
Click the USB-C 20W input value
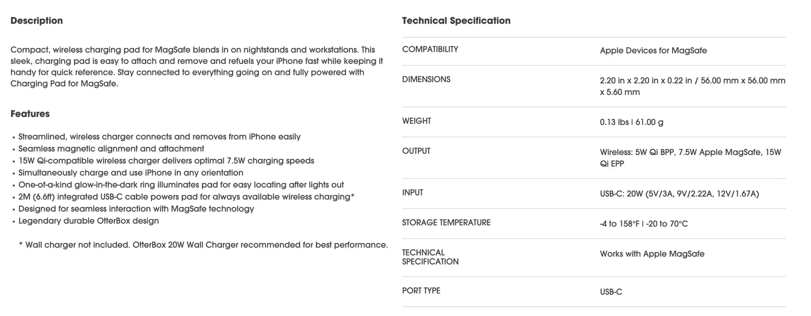click(679, 194)
